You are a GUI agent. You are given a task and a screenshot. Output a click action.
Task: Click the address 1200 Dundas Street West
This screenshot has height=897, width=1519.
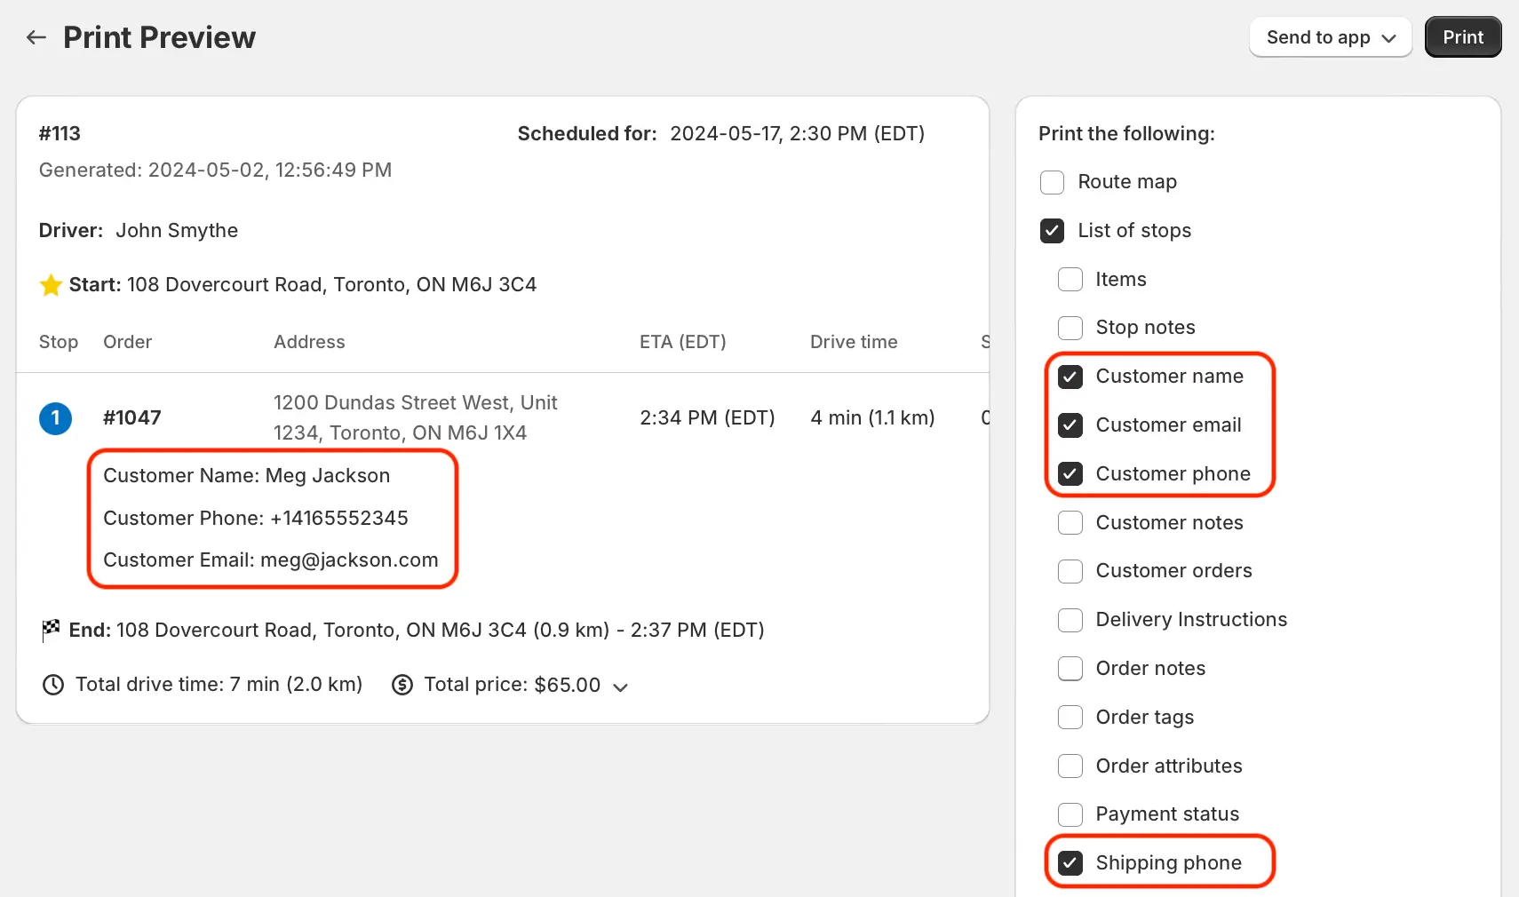pyautogui.click(x=415, y=418)
